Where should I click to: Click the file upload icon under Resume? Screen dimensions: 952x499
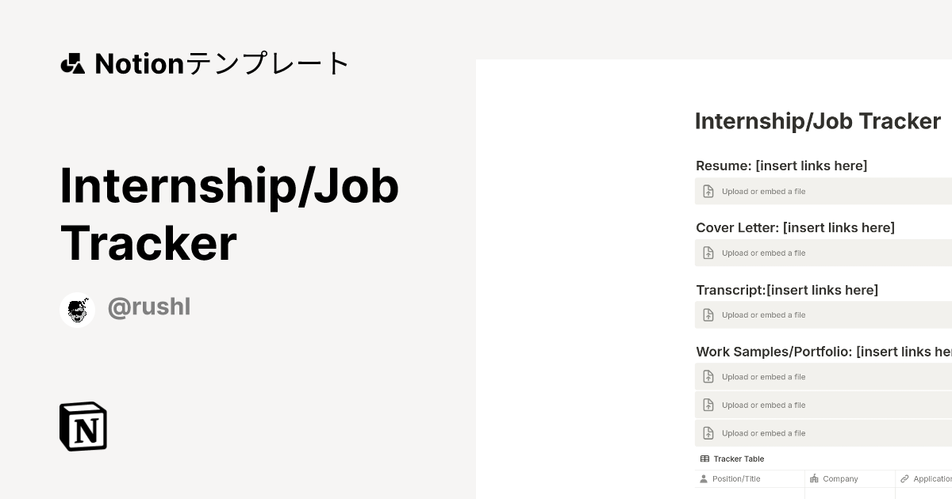(708, 191)
